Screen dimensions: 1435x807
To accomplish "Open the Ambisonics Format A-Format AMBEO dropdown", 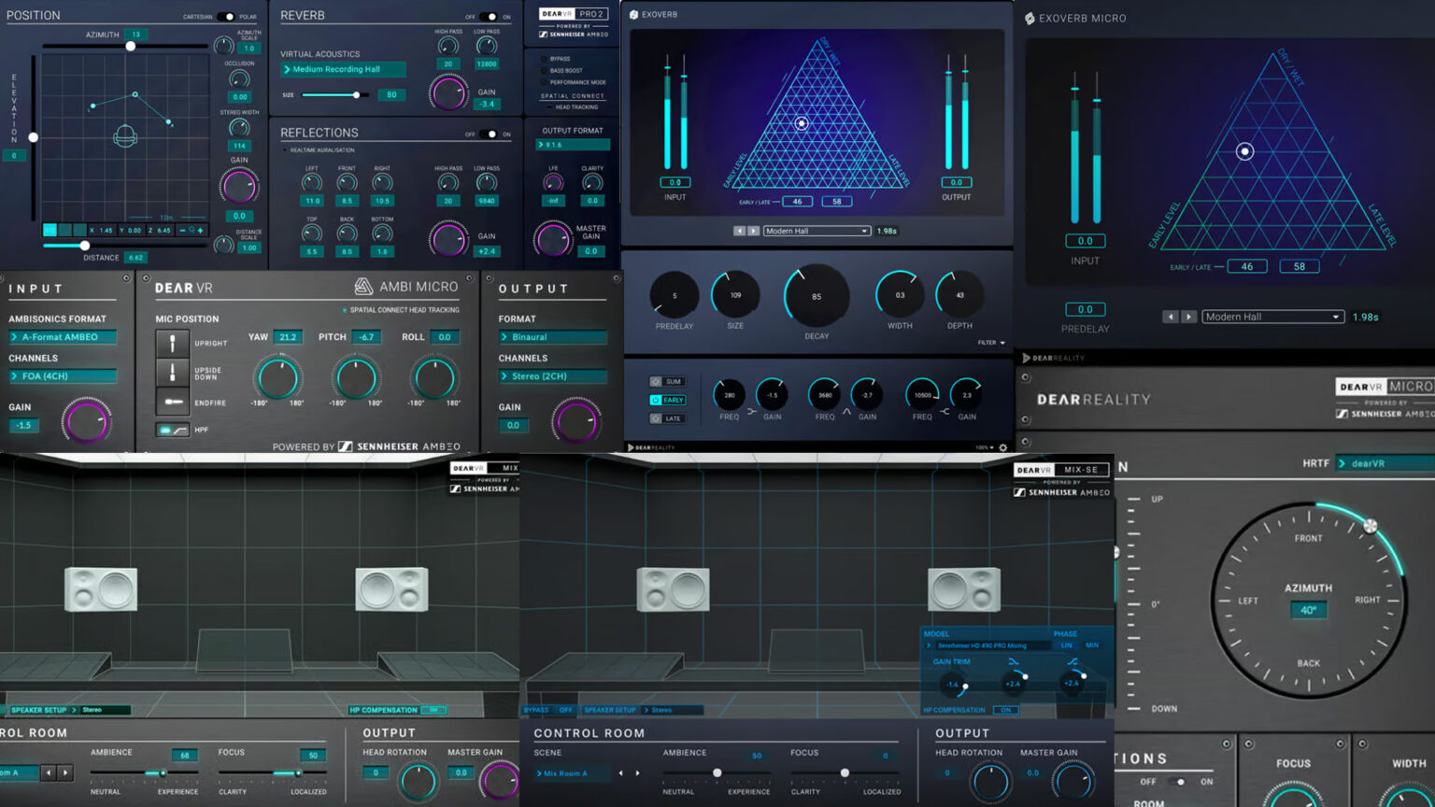I will point(64,336).
